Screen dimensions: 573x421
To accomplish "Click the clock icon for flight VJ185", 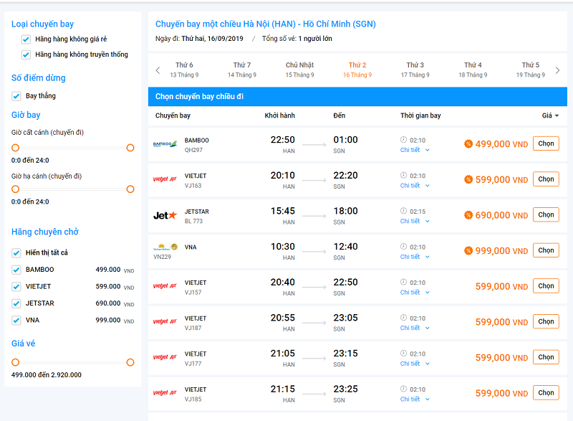I will pyautogui.click(x=403, y=389).
